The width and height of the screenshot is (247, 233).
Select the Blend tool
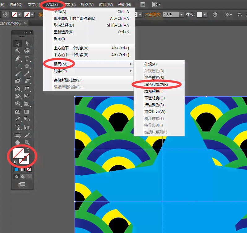pyautogui.click(x=27, y=119)
